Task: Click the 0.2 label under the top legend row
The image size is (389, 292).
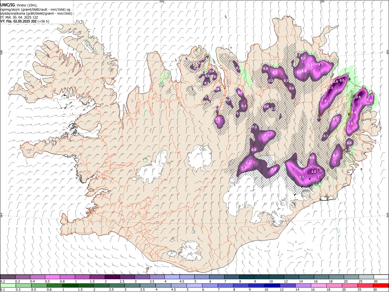Action: click(x=2, y=282)
